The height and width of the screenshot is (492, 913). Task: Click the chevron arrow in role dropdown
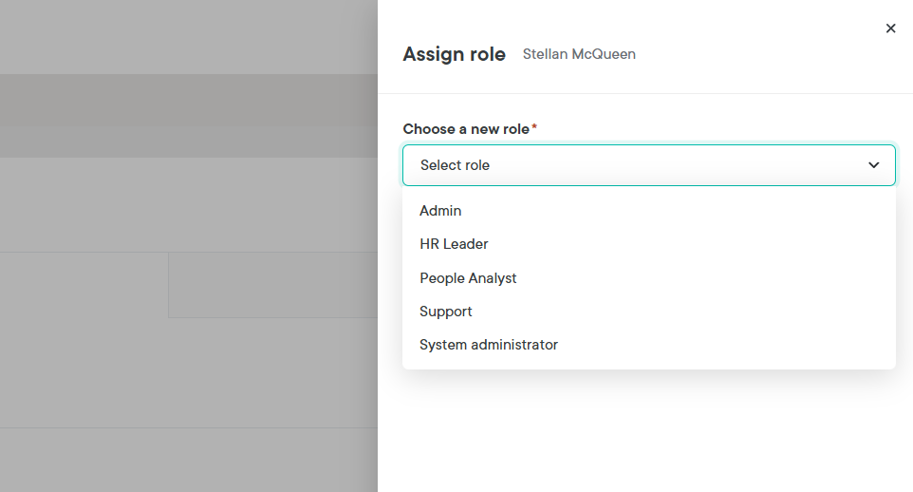click(873, 165)
